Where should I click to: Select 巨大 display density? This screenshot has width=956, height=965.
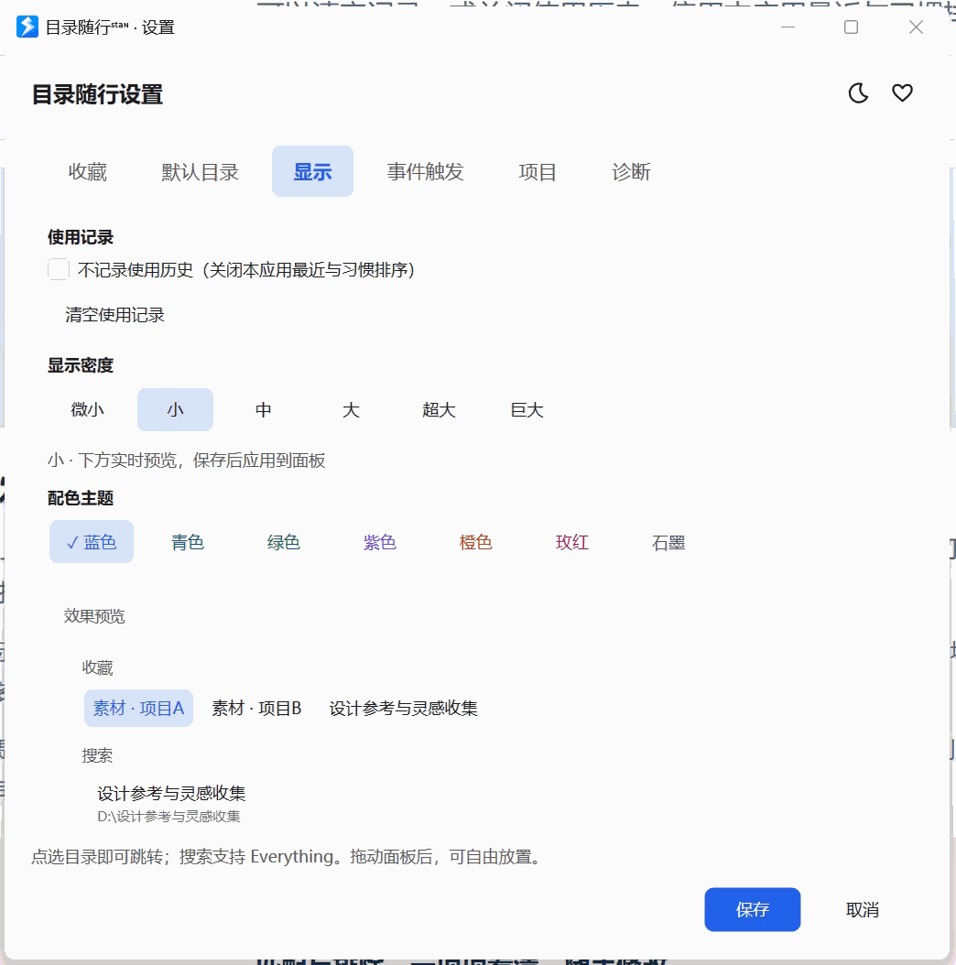pyautogui.click(x=527, y=410)
